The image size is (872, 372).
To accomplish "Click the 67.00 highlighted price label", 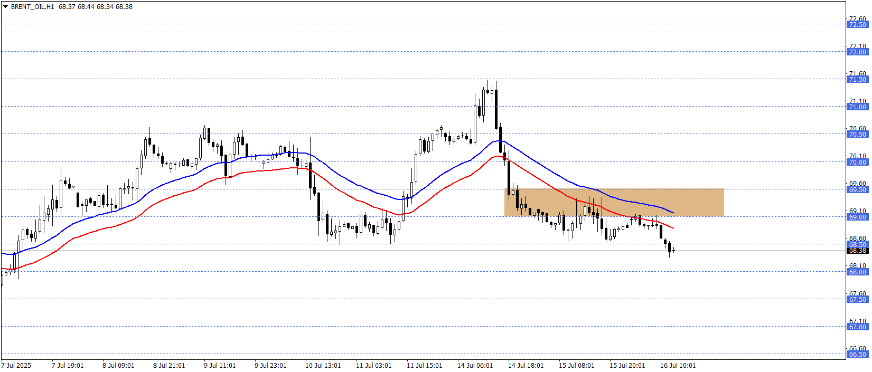I will click(x=857, y=327).
